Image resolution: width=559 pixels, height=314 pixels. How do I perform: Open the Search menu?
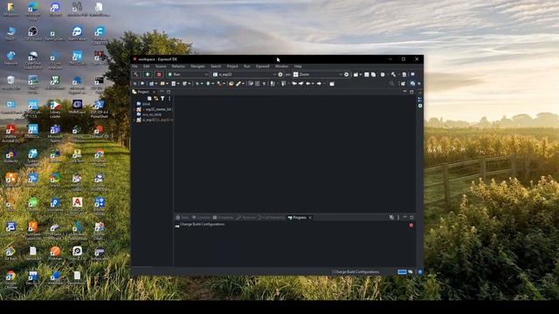pyautogui.click(x=216, y=66)
